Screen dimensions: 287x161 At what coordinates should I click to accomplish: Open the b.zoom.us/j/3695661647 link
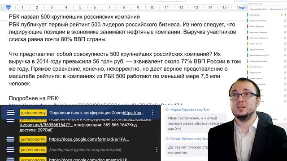[x=46, y=125]
